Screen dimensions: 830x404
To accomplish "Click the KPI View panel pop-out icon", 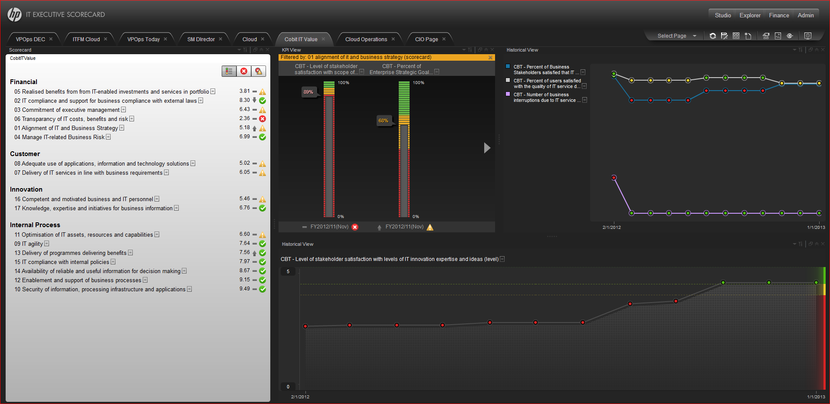I will [480, 50].
